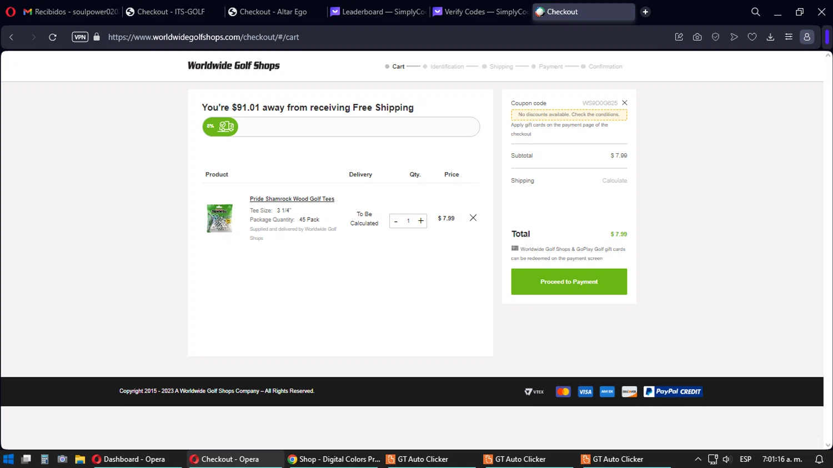Viewport: 833px width, 468px height.
Task: Show hidden system tray icons chevron
Action: pos(697,459)
